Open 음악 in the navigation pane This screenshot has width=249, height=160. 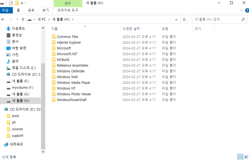coord(15,61)
